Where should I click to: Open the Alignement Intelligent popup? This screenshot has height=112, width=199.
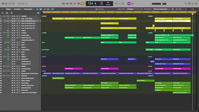[134, 9]
